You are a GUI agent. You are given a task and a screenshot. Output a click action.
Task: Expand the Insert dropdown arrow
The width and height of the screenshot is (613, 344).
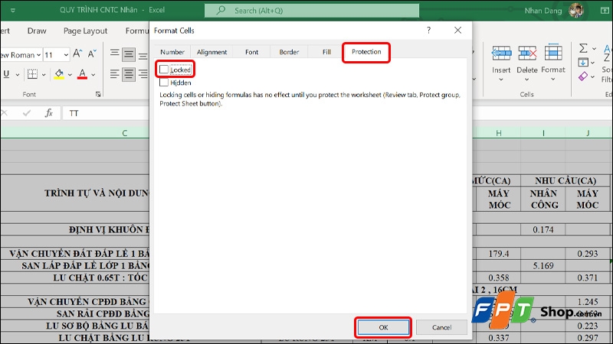click(x=501, y=80)
